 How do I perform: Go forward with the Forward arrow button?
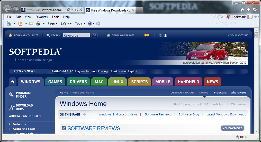(16, 10)
